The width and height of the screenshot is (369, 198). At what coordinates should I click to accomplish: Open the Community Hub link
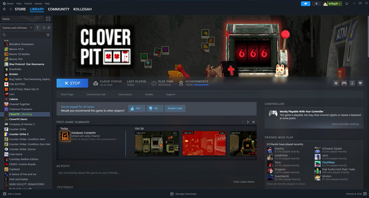(x=96, y=94)
